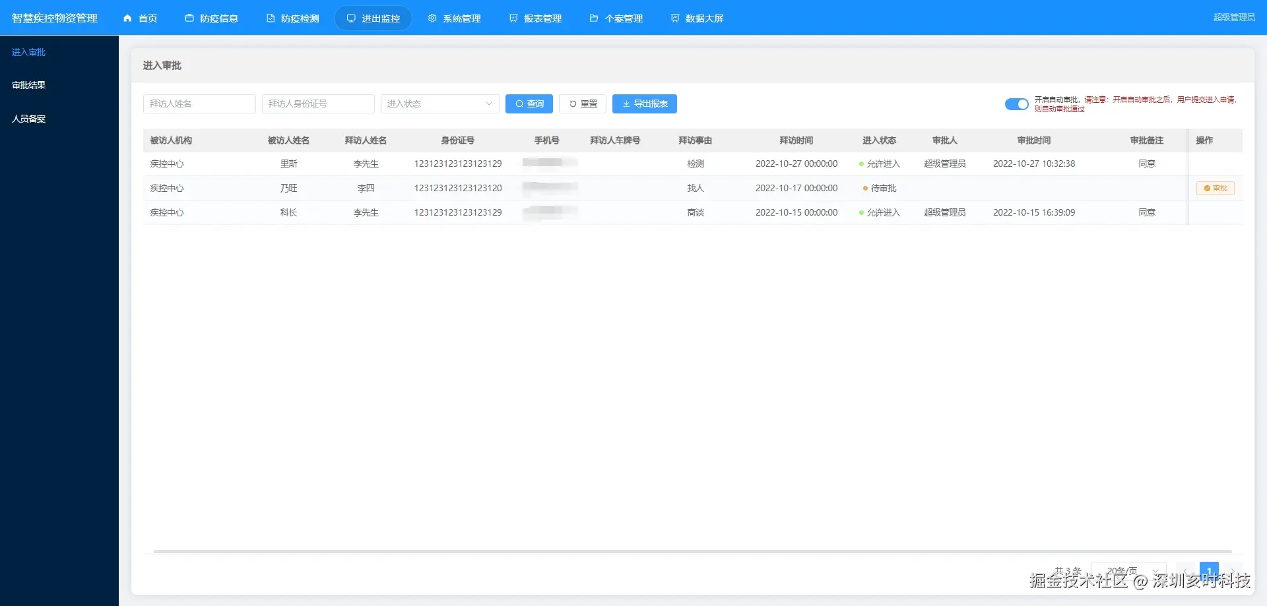Click the 共3条 total count text
This screenshot has width=1267, height=606.
pyautogui.click(x=1068, y=571)
